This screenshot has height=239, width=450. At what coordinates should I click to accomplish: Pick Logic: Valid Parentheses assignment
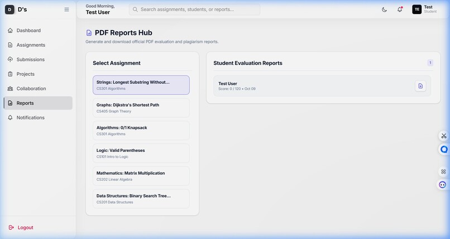tap(141, 153)
